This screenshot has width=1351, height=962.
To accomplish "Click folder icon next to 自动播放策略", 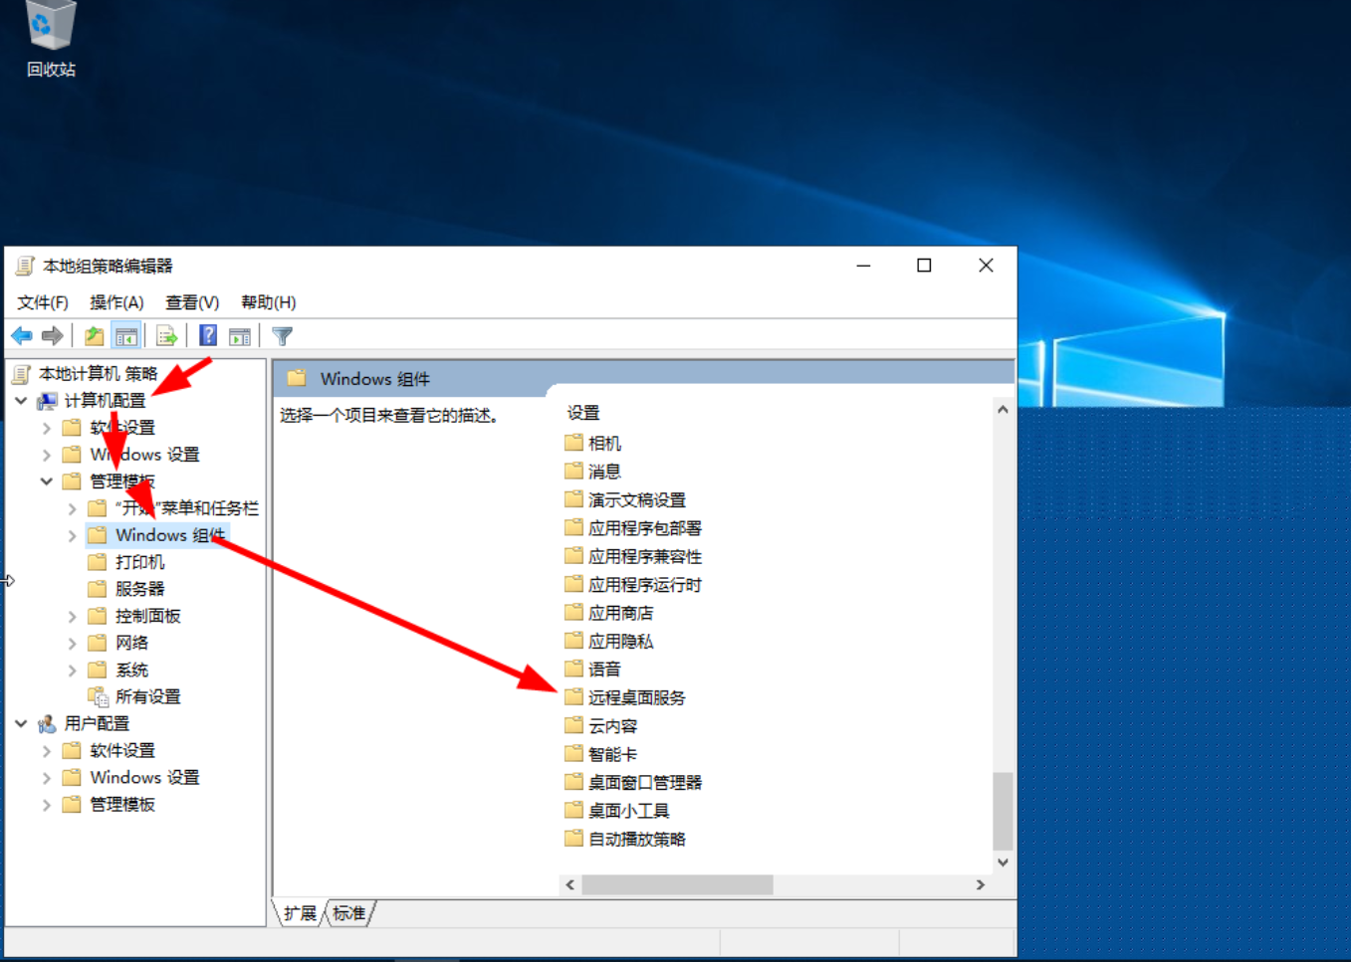I will 573,839.
